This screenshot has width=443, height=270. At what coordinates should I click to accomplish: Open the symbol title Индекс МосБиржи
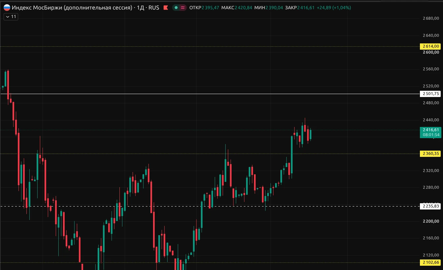[x=73, y=8]
